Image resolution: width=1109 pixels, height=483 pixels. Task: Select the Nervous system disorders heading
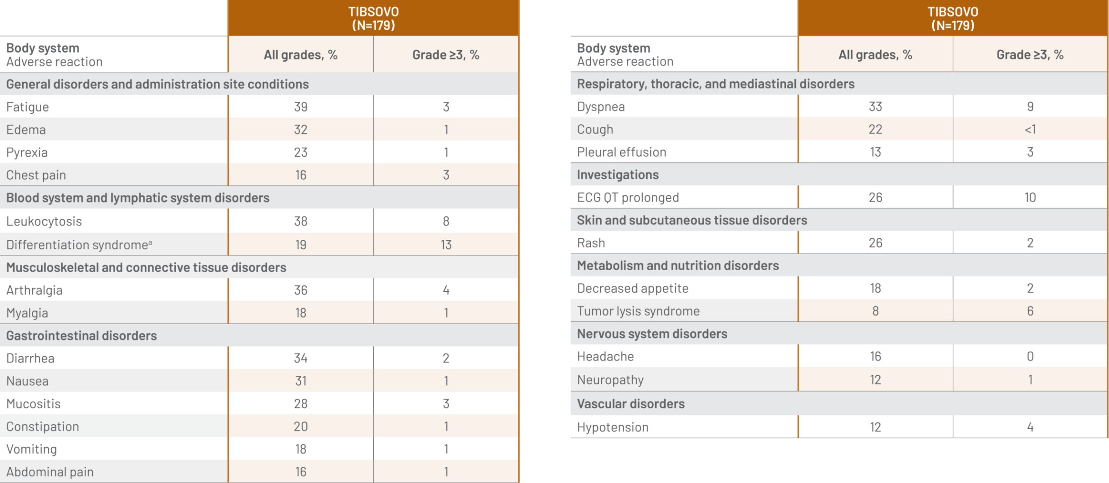652,334
